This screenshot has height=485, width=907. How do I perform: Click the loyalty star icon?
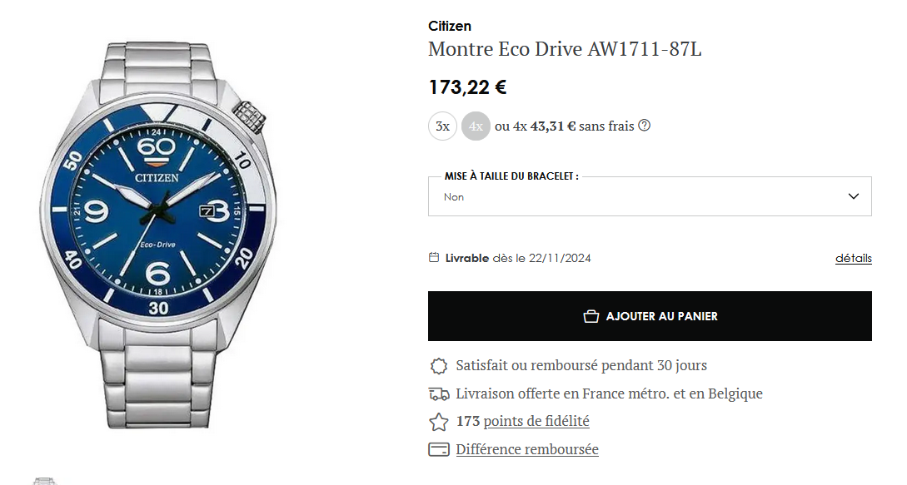[x=439, y=422]
